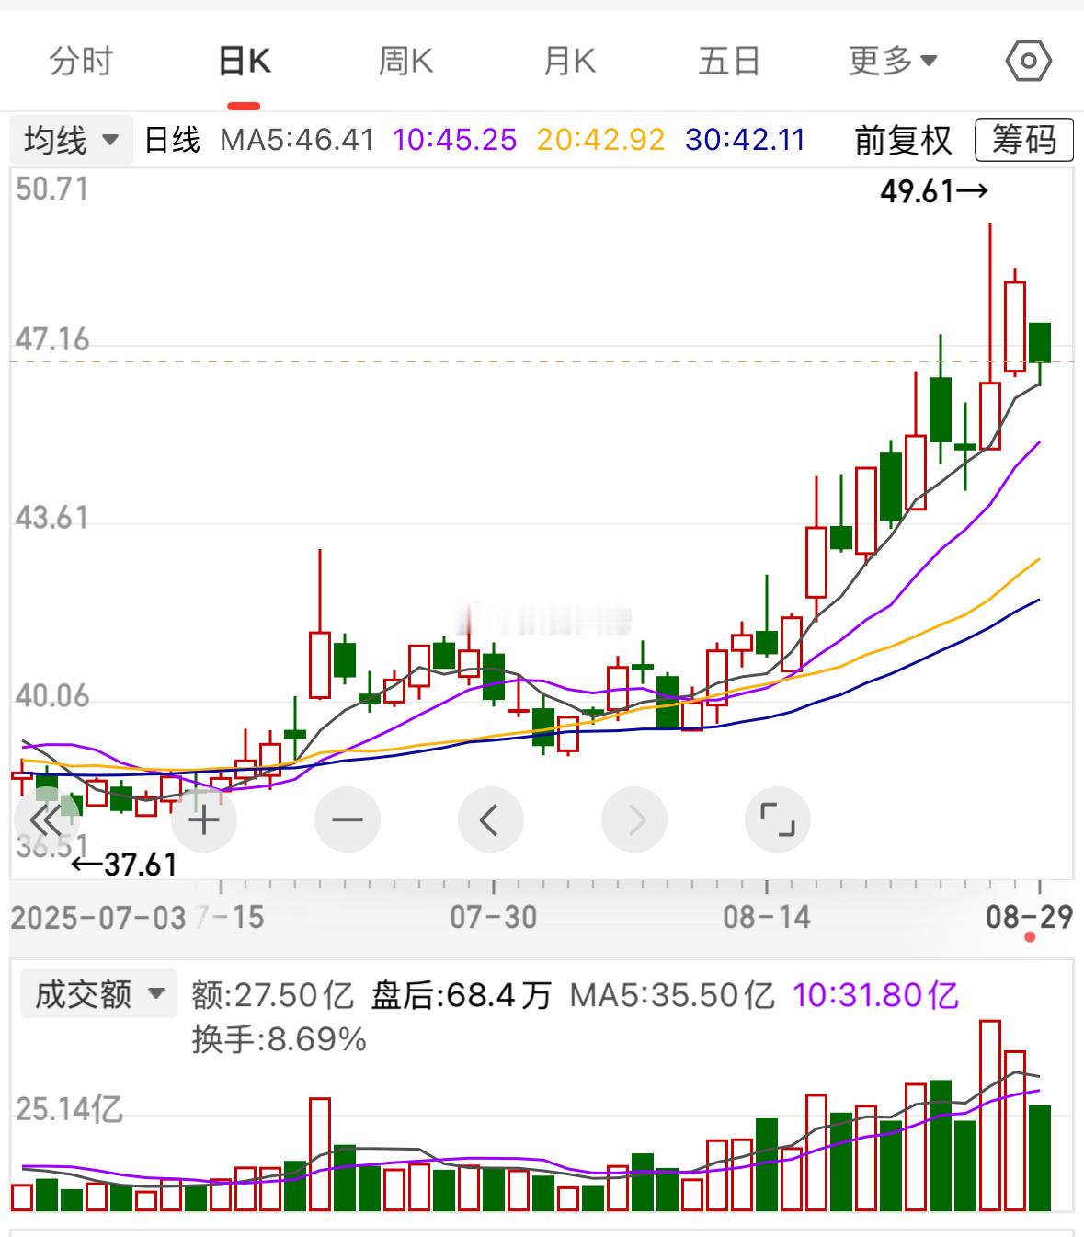Click the purple 10:31.80亿 volume value

point(876,994)
